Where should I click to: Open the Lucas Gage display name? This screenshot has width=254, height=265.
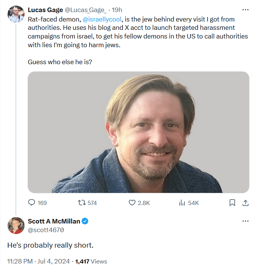45,10
